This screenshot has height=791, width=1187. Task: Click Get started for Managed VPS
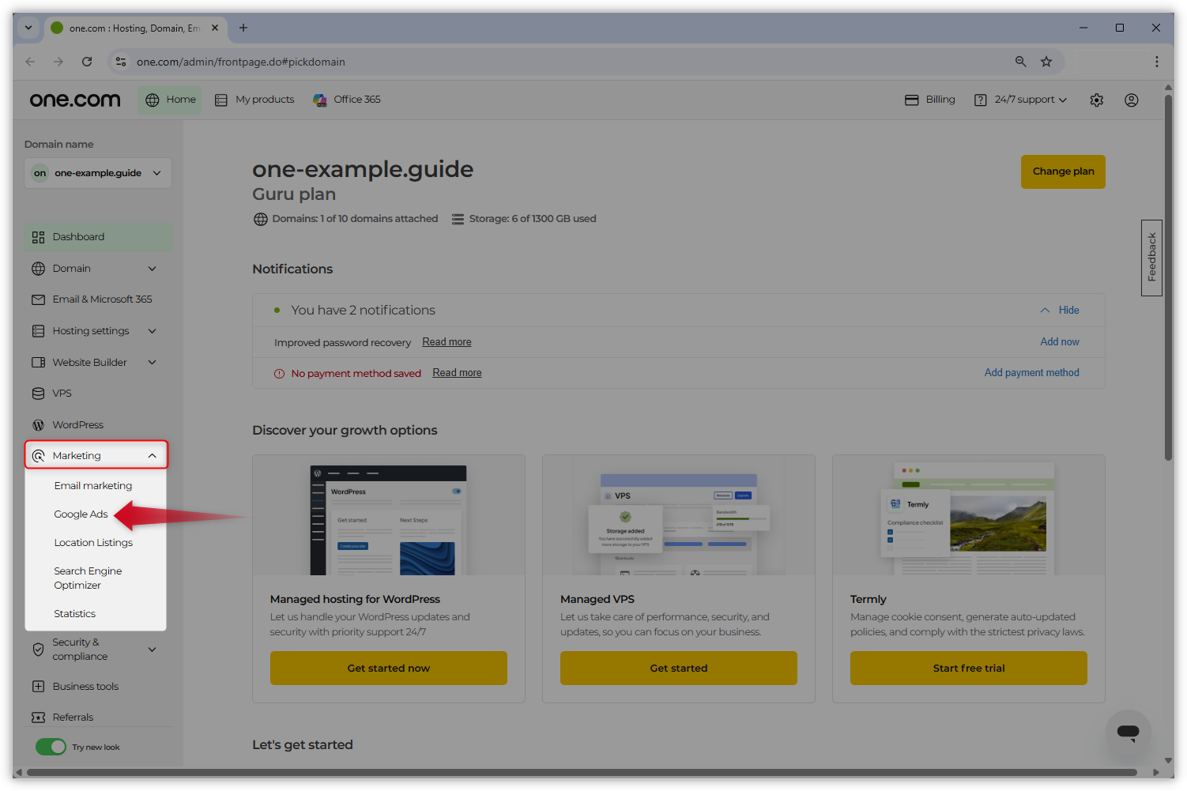point(679,668)
